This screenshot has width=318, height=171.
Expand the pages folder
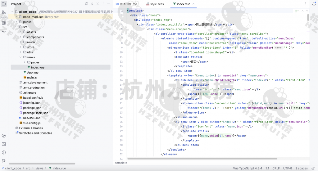coord(25,62)
